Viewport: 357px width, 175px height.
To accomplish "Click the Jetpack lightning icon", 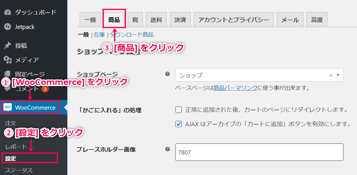I will [x=8, y=27].
